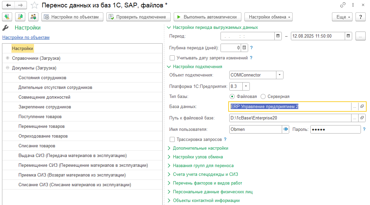
Task: Select the Серверная base type
Action: point(263,97)
